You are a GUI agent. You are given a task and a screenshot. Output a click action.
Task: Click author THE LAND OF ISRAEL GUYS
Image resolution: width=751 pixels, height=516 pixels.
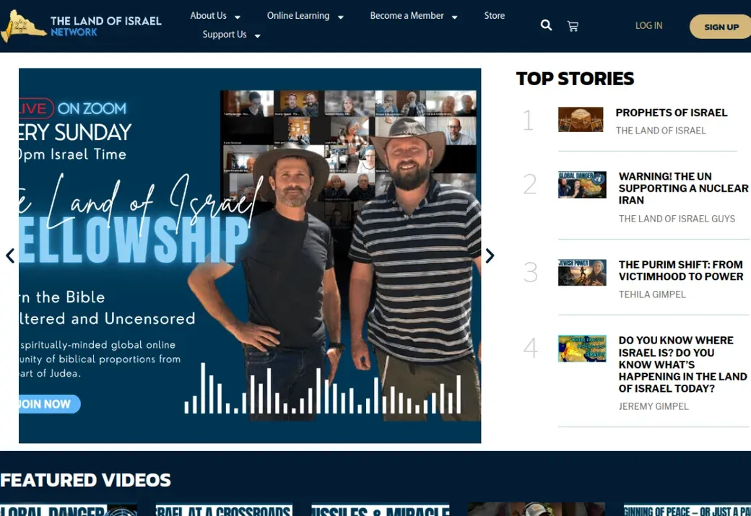pos(677,219)
